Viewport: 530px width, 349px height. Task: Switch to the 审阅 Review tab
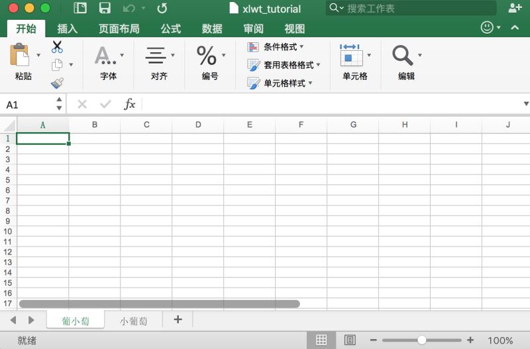(253, 28)
